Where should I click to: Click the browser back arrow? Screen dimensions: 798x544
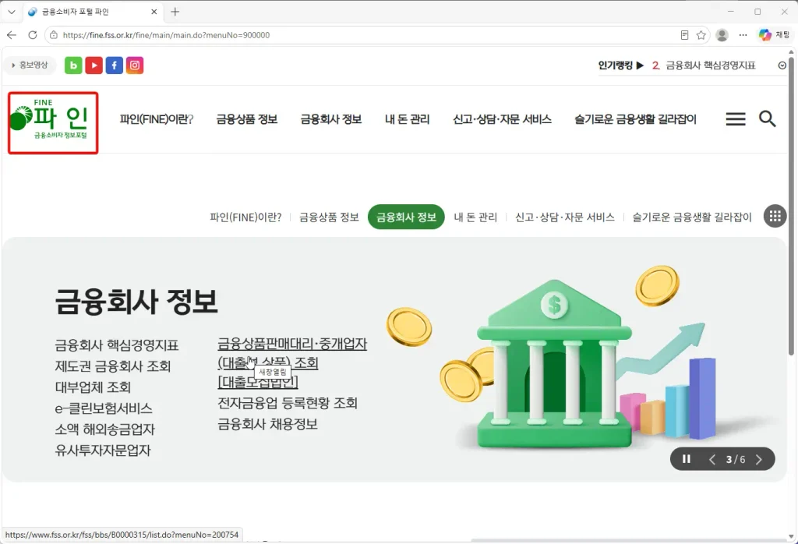click(12, 34)
